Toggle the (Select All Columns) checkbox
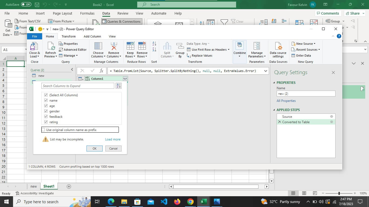This screenshot has height=207, width=369. [x=46, y=95]
